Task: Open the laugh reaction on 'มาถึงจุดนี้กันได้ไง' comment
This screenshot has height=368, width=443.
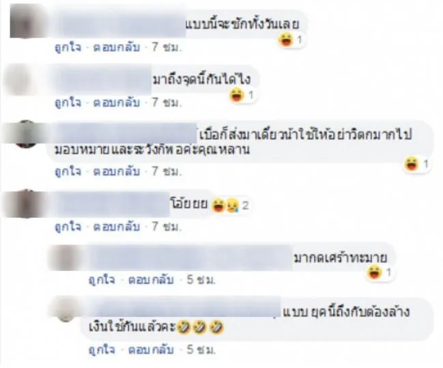Action: tap(242, 95)
